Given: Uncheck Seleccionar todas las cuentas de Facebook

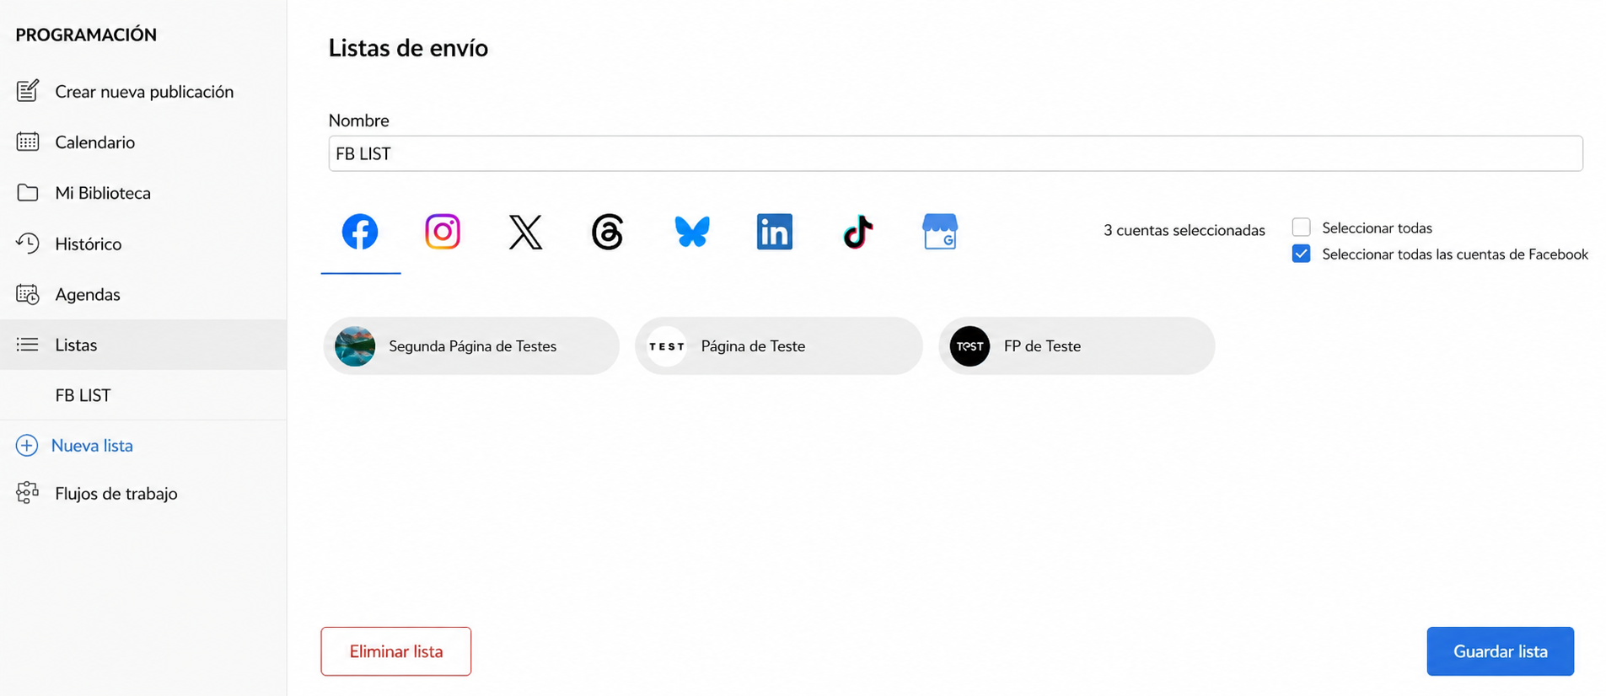Looking at the screenshot, I should (1302, 254).
